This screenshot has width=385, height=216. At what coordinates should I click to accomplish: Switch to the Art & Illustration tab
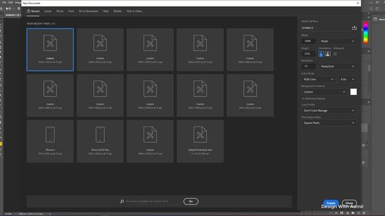point(88,11)
